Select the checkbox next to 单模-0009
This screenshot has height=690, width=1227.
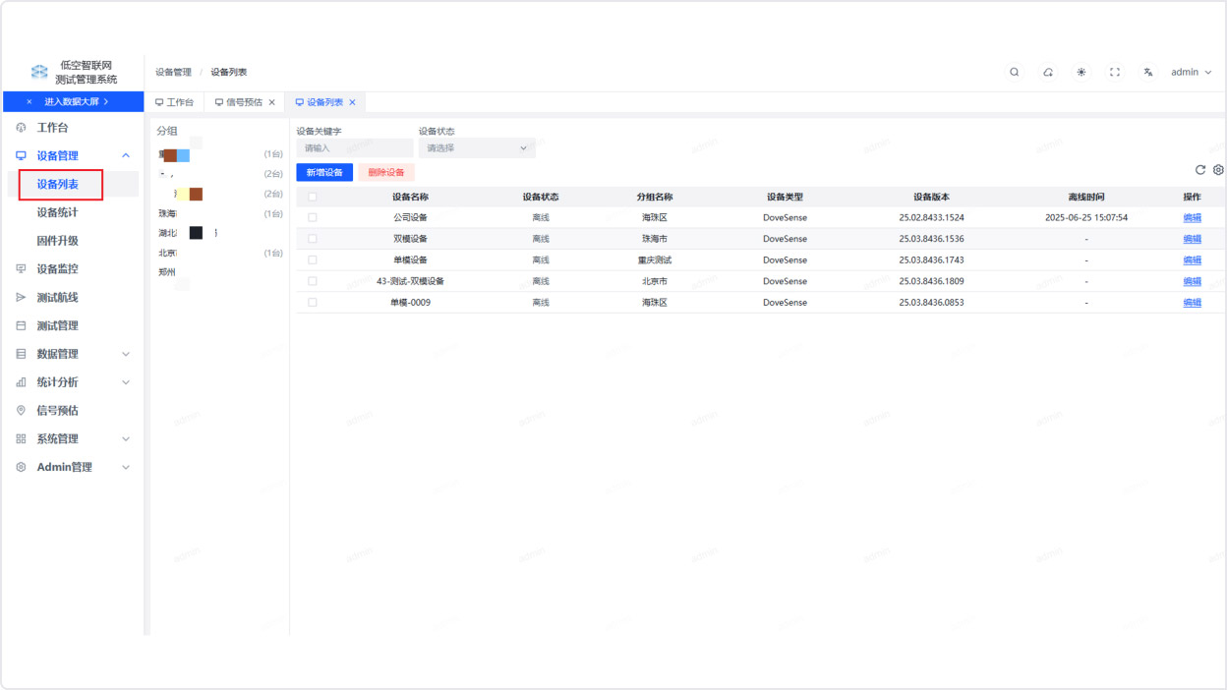pos(313,303)
